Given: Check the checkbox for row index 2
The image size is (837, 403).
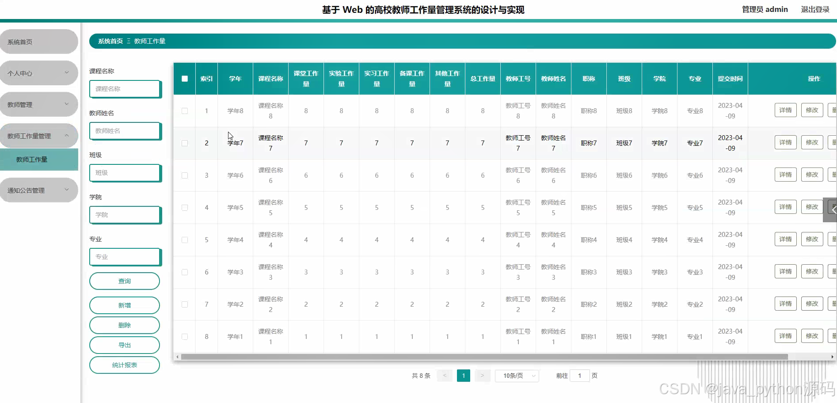Looking at the screenshot, I should 185,143.
